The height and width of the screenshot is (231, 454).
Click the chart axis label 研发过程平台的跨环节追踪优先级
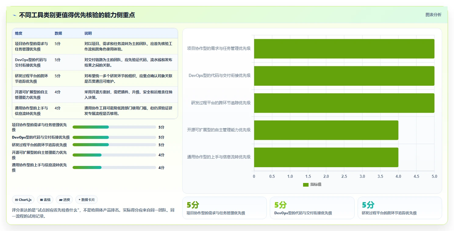(x=221, y=103)
